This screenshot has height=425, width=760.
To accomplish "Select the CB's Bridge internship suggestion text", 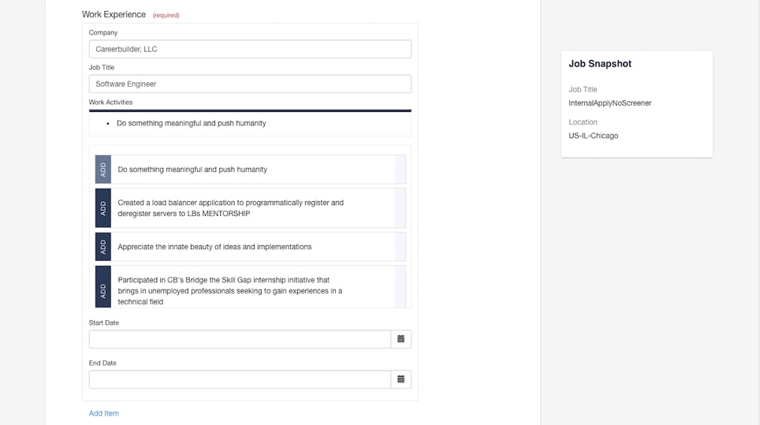I will click(230, 289).
